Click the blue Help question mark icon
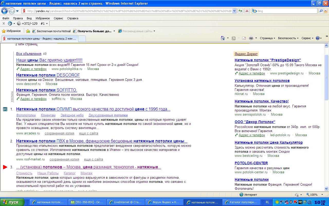 [317, 38]
